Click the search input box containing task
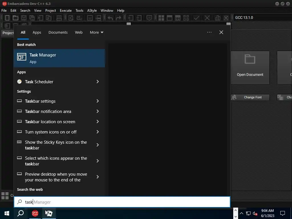Image resolution: width=292 pixels, height=219 pixels. (122, 202)
